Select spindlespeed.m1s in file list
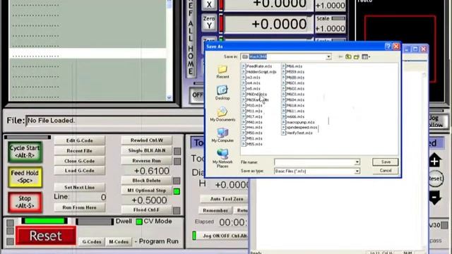 [x=299, y=127]
